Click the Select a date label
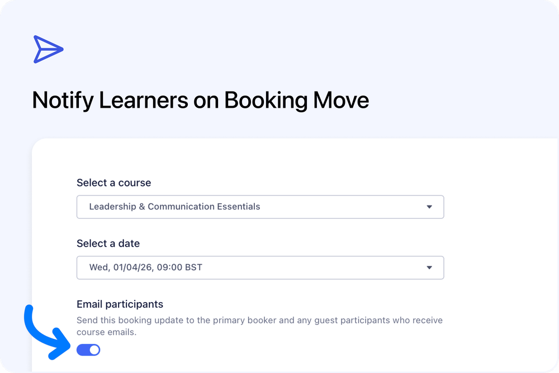The height and width of the screenshot is (373, 559). [x=108, y=243]
